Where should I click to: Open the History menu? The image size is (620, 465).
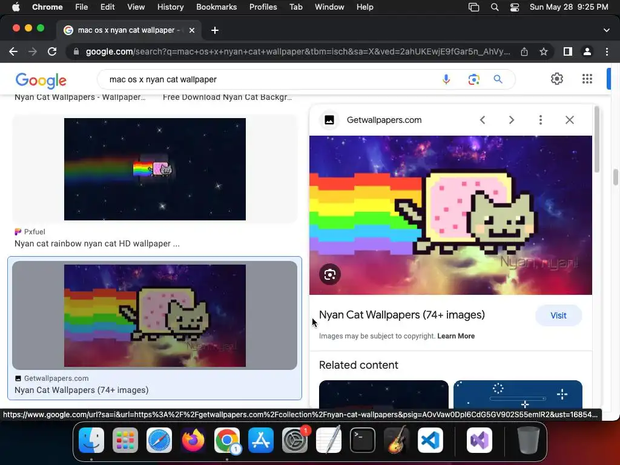pyautogui.click(x=170, y=7)
